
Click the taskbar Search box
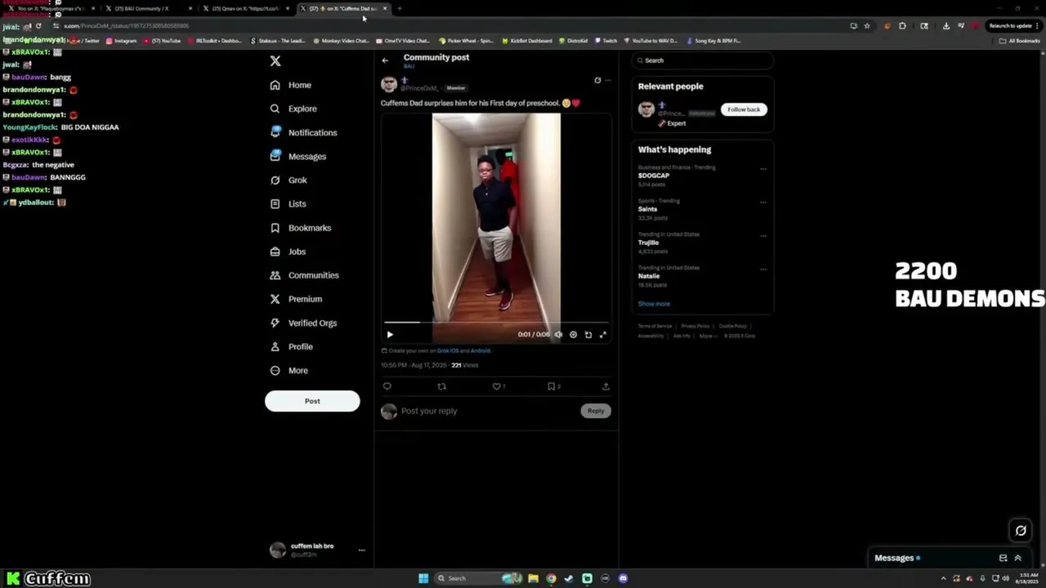(479, 578)
